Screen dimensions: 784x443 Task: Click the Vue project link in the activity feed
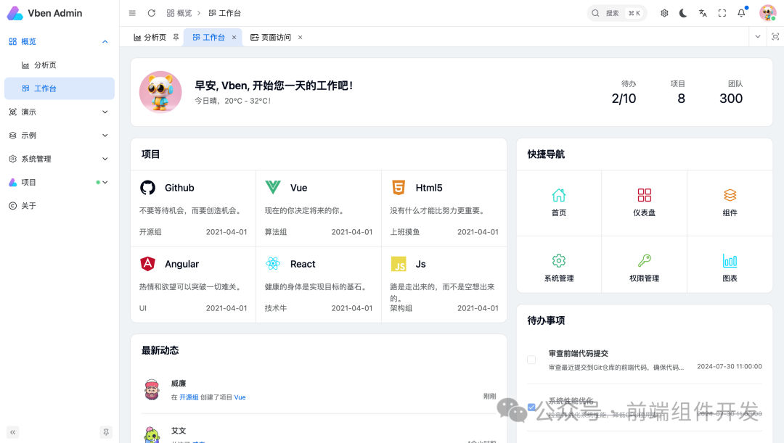(240, 397)
